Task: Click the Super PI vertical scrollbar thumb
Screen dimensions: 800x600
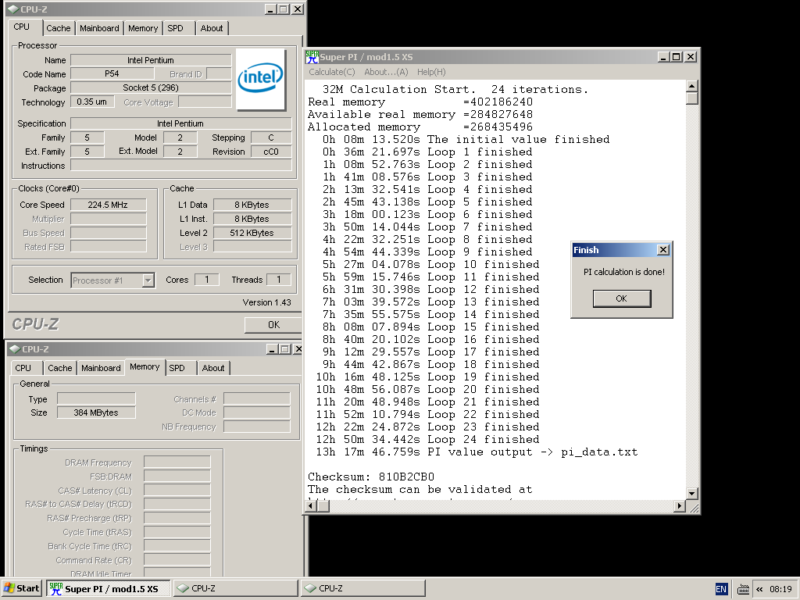Action: [x=692, y=98]
